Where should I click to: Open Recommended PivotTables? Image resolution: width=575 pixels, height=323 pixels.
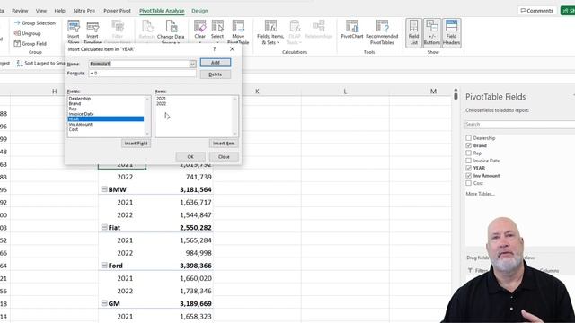[x=382, y=32]
